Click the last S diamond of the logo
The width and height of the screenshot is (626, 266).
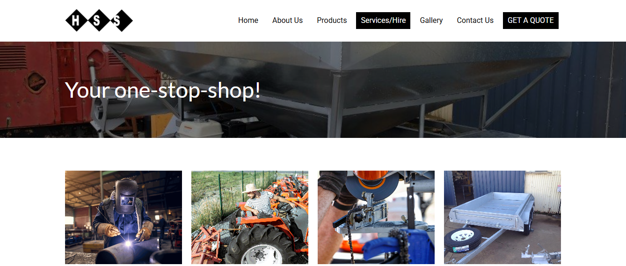122,21
